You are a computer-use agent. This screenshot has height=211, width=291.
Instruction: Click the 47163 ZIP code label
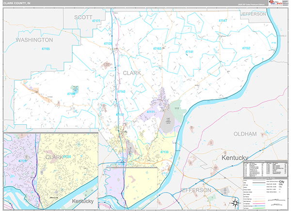click(157, 49)
